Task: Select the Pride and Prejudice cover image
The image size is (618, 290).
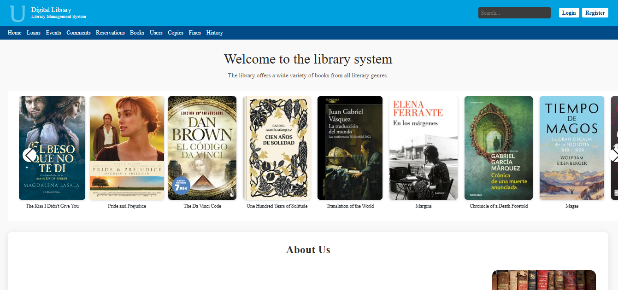Action: [x=127, y=148]
